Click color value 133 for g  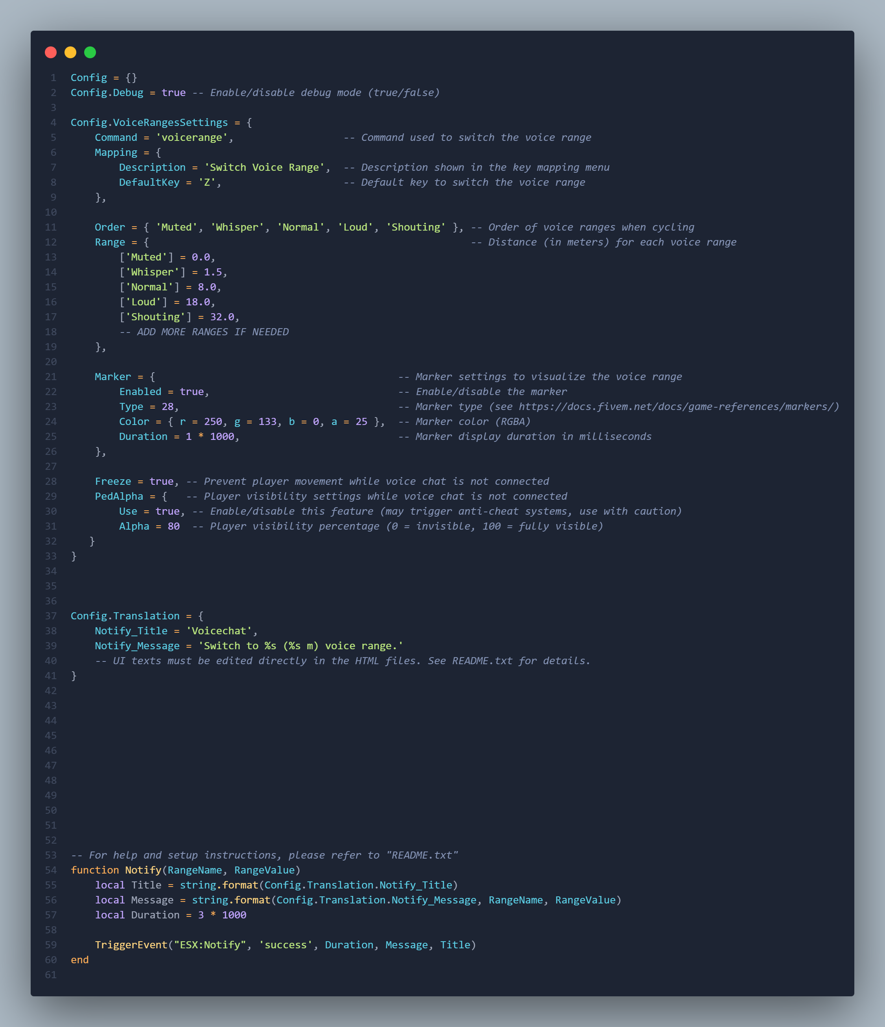click(x=267, y=421)
